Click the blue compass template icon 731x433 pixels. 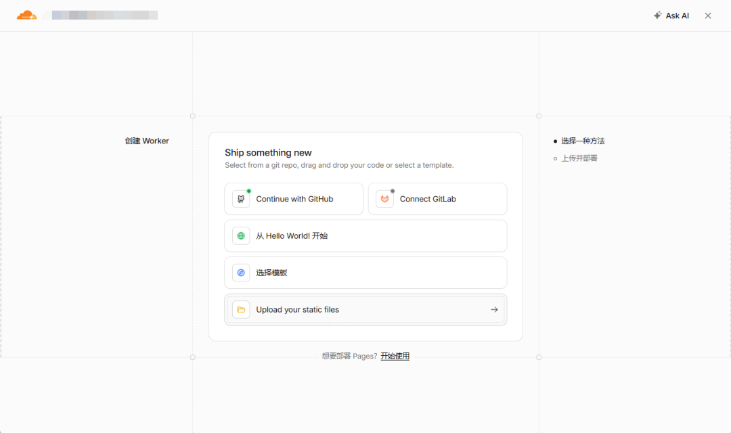241,273
